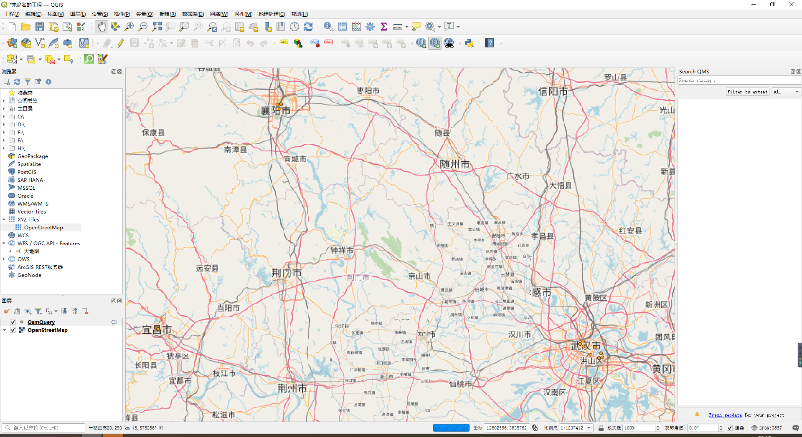Click the locator search box
This screenshot has height=437, width=802.
click(x=43, y=428)
